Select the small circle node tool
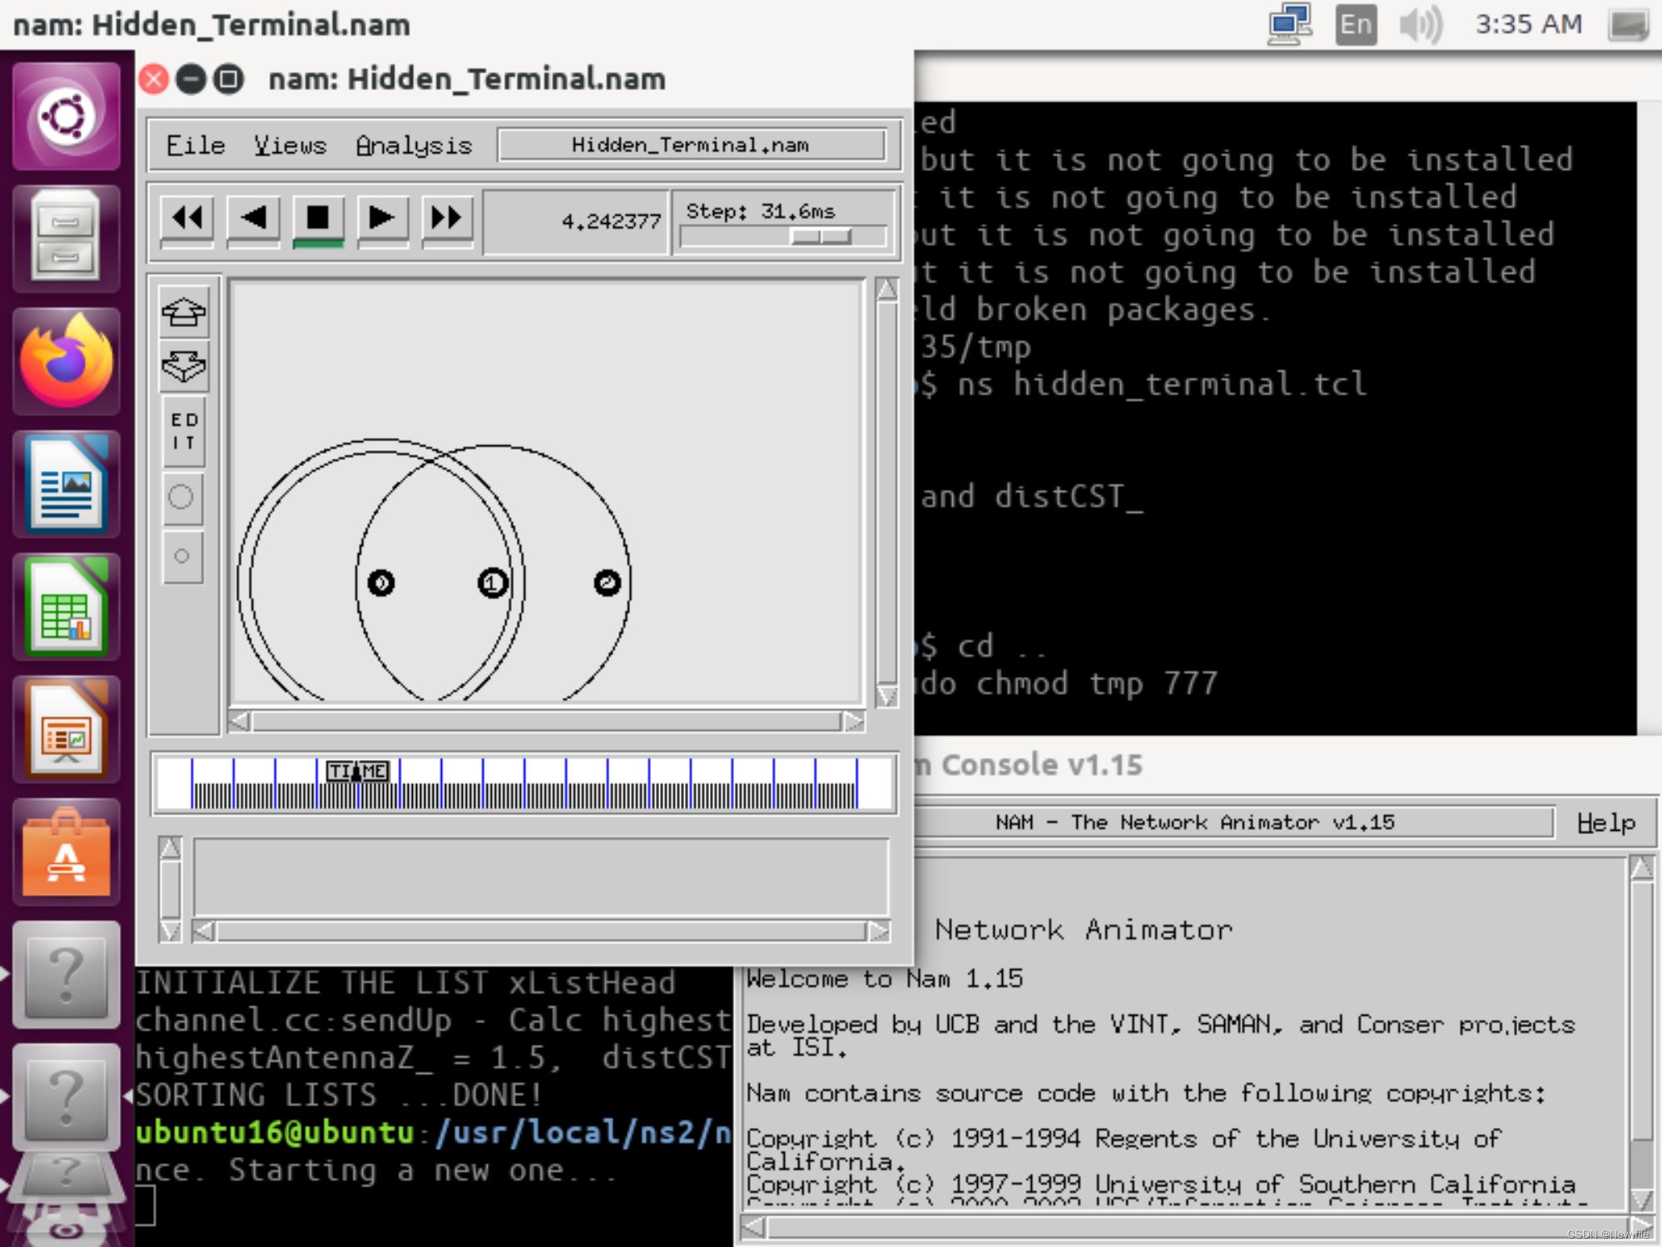 click(182, 556)
